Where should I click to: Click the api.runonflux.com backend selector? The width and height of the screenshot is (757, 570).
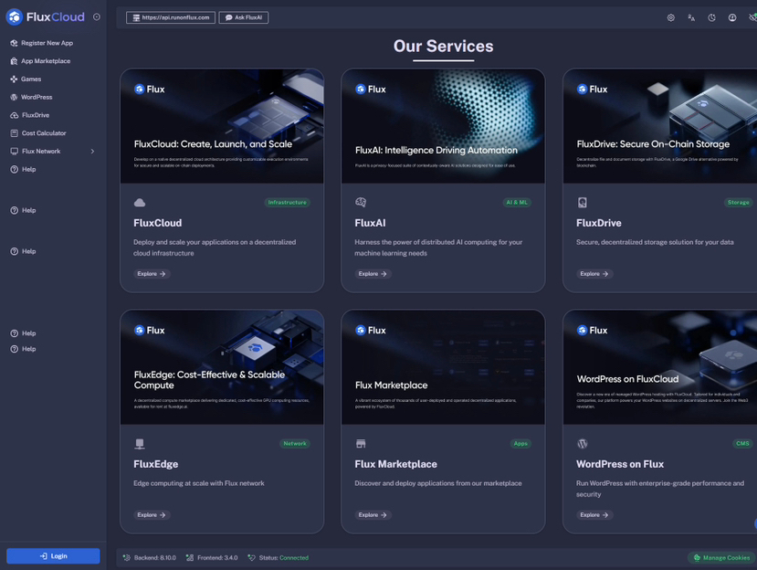click(x=171, y=17)
